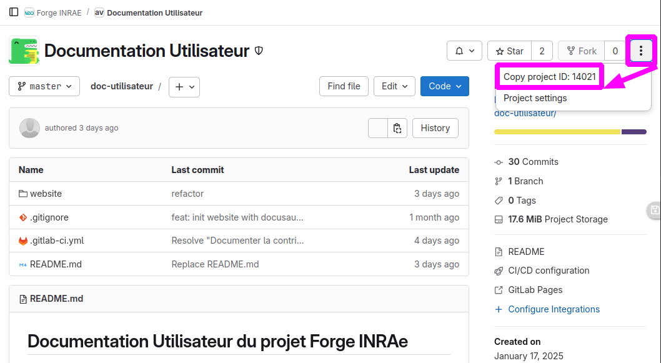Click the doc-utilisateur/ project URL link
Screen dimensions: 661x363
pos(525,114)
